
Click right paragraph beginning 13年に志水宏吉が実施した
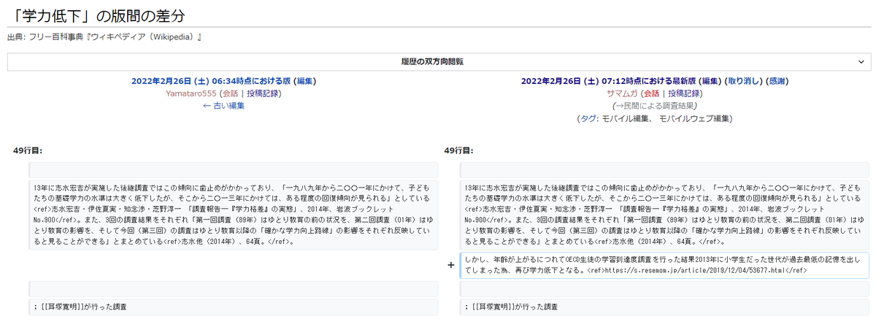[664, 214]
